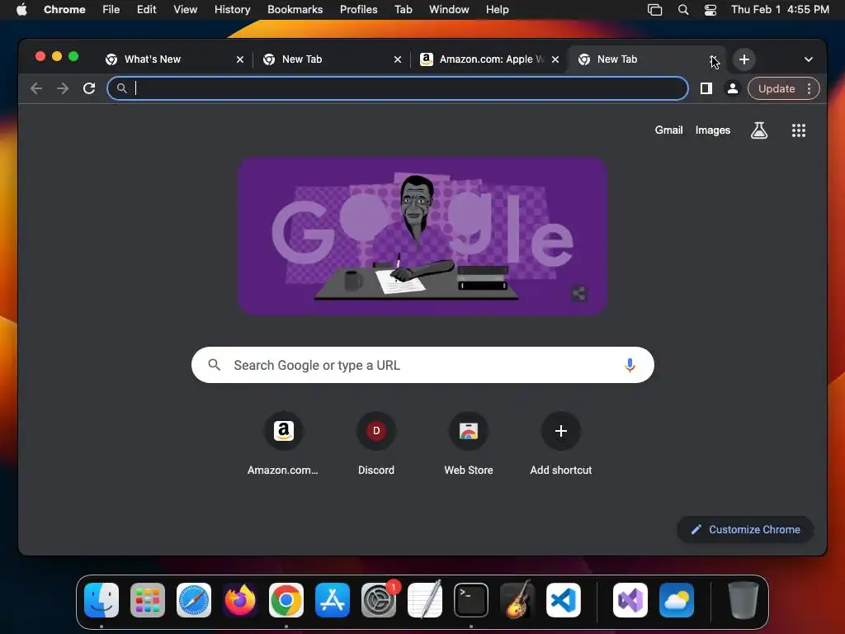
Task: Open Control Center in menu bar
Action: (710, 9)
